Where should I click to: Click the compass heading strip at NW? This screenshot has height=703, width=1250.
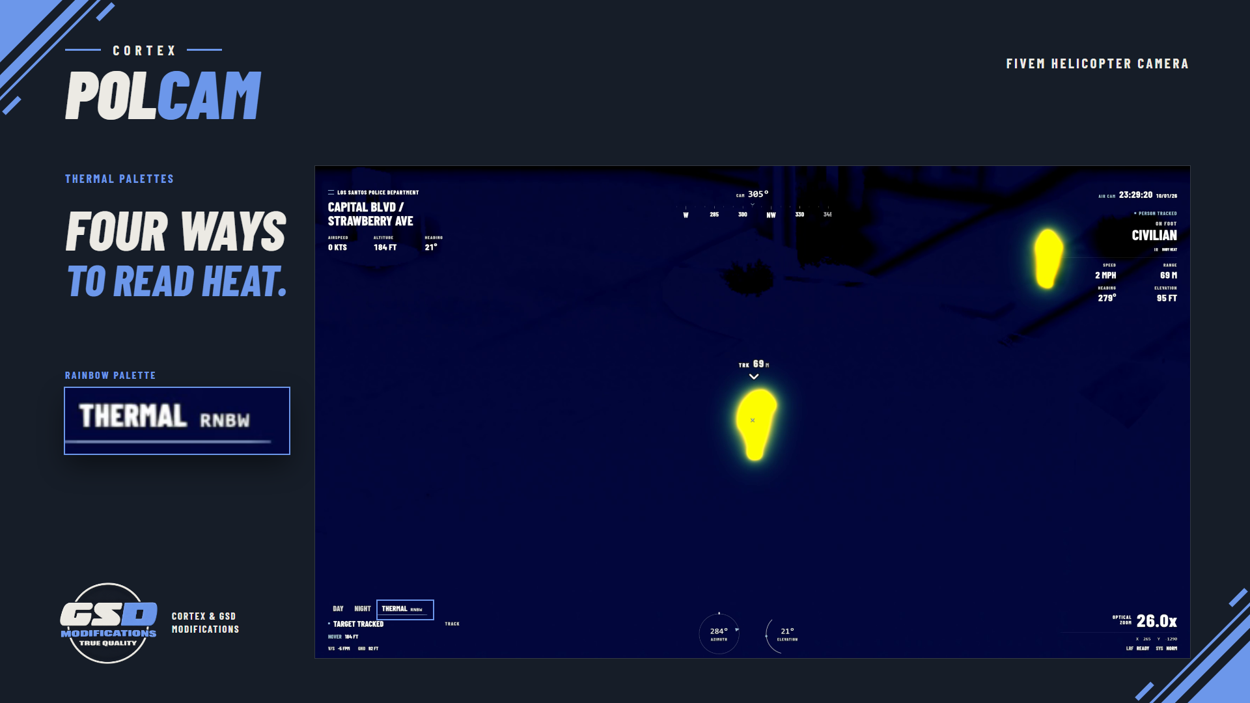coord(771,215)
